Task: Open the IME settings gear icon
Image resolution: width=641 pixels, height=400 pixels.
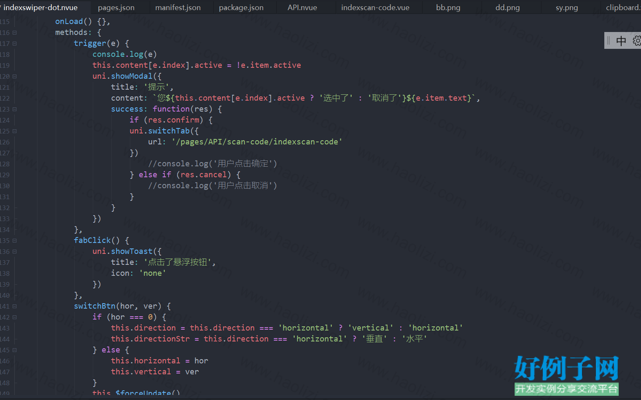Action: click(637, 40)
